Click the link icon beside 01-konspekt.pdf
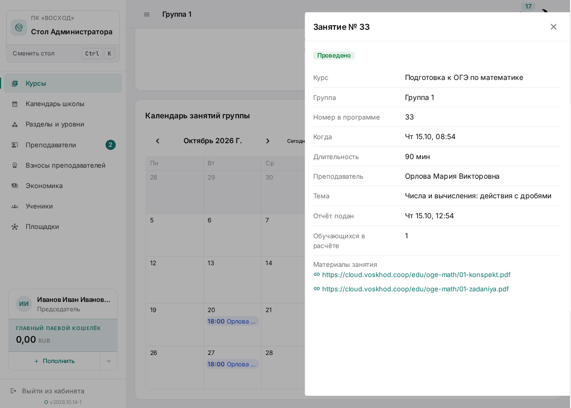The image size is (571, 408). [x=316, y=275]
